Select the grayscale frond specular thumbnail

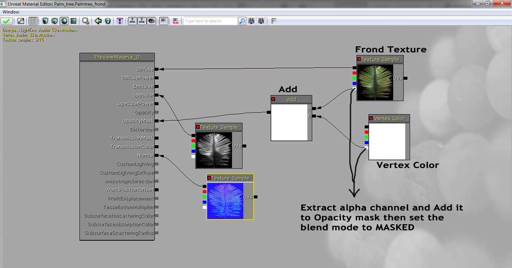214,150
